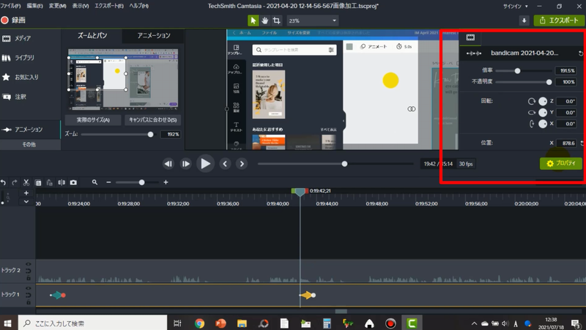This screenshot has height=330, width=586.
Task: Switch to the ズームとパン tab
Action: pos(92,35)
